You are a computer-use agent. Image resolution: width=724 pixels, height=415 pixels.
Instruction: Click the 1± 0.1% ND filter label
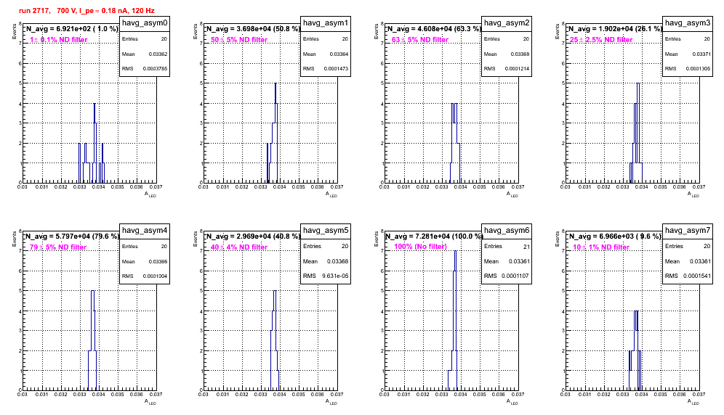tap(59, 40)
